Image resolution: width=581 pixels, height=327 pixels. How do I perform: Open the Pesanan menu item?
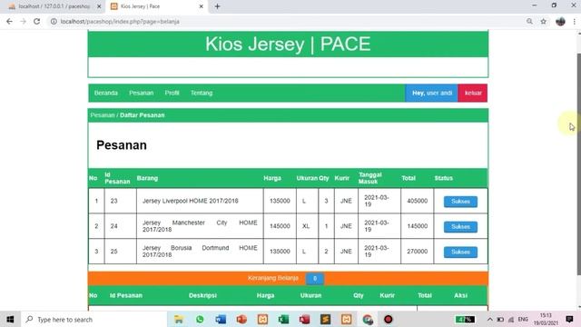[x=142, y=93]
